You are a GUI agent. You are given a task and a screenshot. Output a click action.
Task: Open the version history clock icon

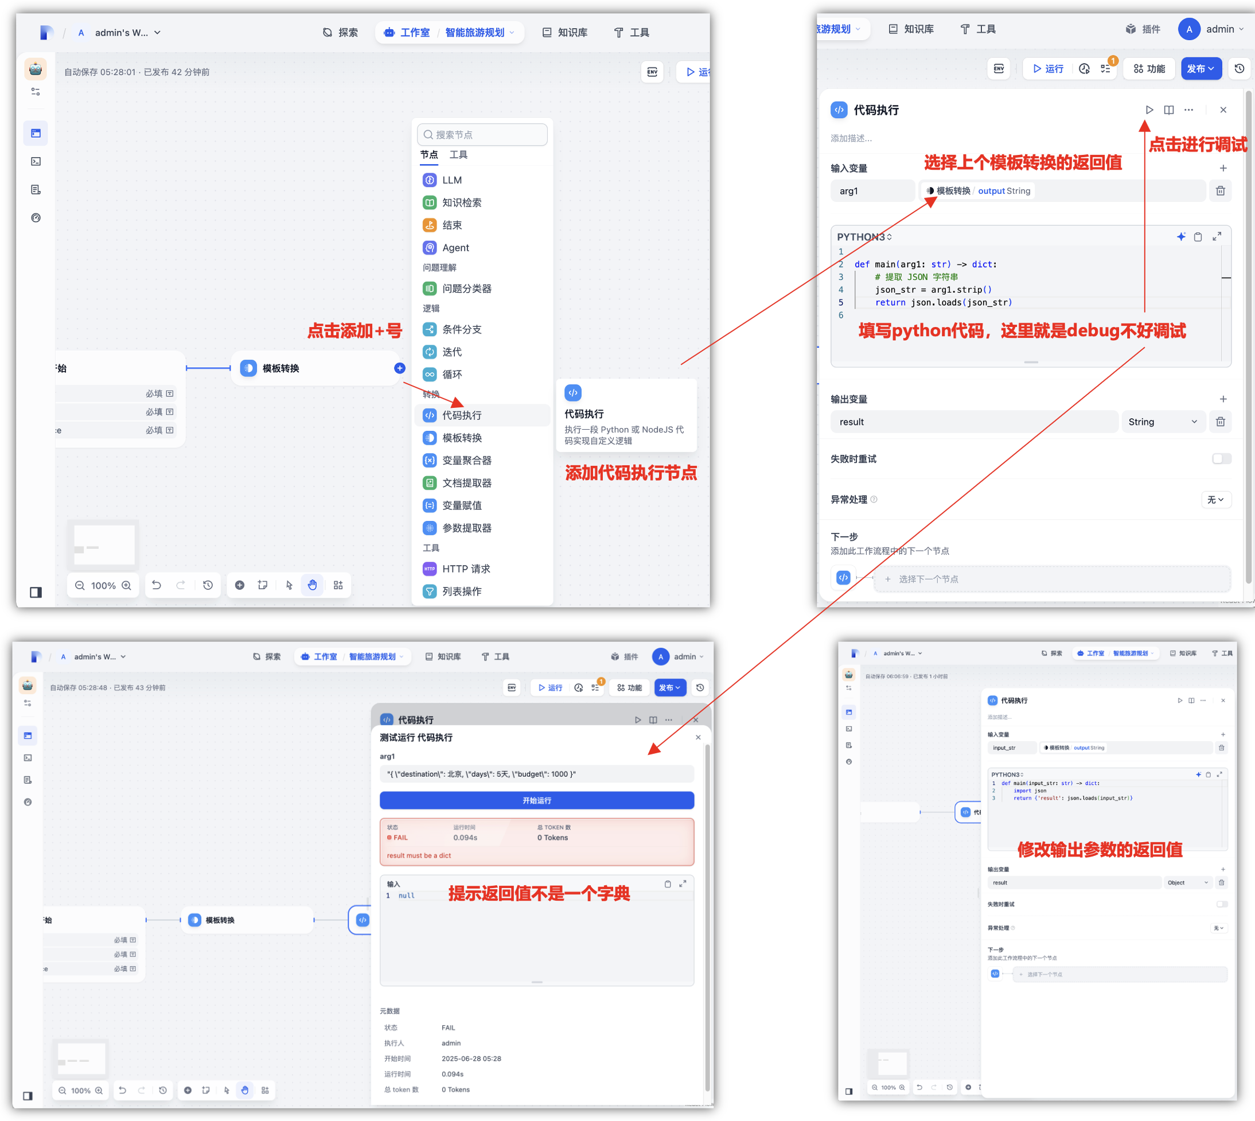1239,68
